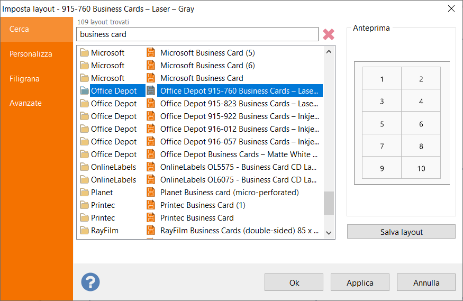This screenshot has width=463, height=301.
Task: Clear search with the red X icon
Action: pyautogui.click(x=329, y=34)
